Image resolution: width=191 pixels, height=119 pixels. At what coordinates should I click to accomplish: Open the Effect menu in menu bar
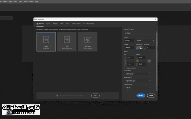[21, 1]
